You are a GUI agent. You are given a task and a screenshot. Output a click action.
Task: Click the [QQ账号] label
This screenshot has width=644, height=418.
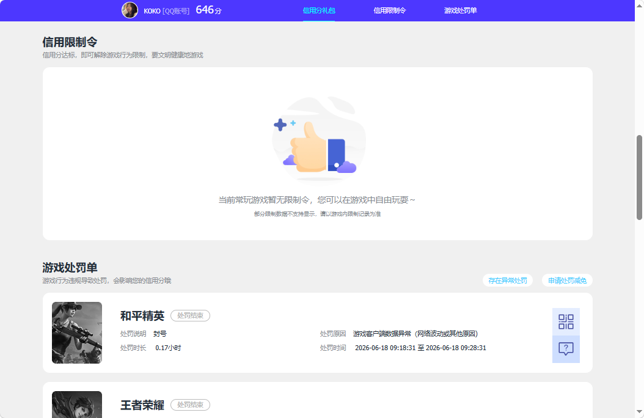click(x=176, y=11)
